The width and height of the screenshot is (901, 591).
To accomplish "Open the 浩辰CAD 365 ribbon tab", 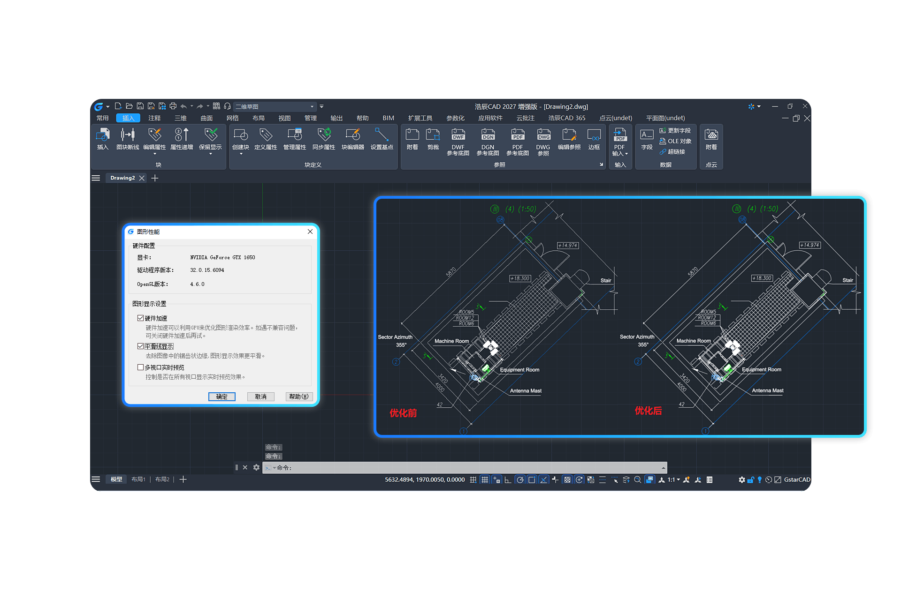I will (x=567, y=118).
